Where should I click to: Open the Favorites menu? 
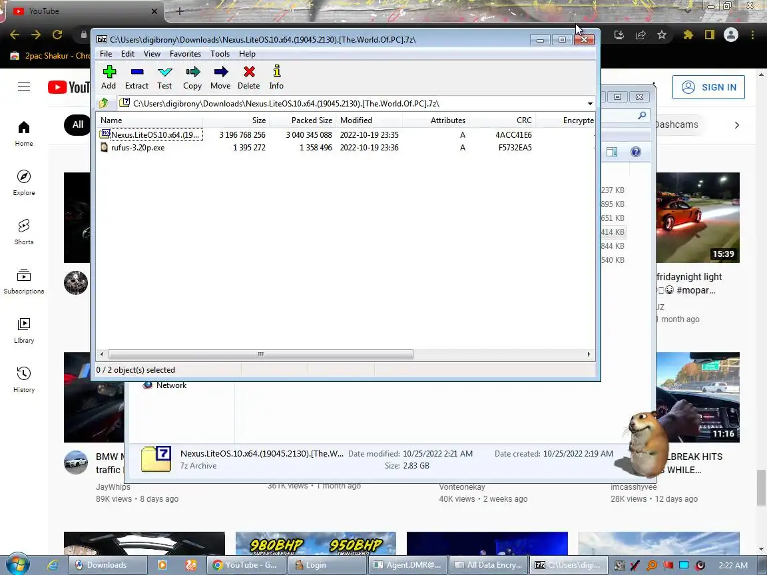tap(185, 54)
